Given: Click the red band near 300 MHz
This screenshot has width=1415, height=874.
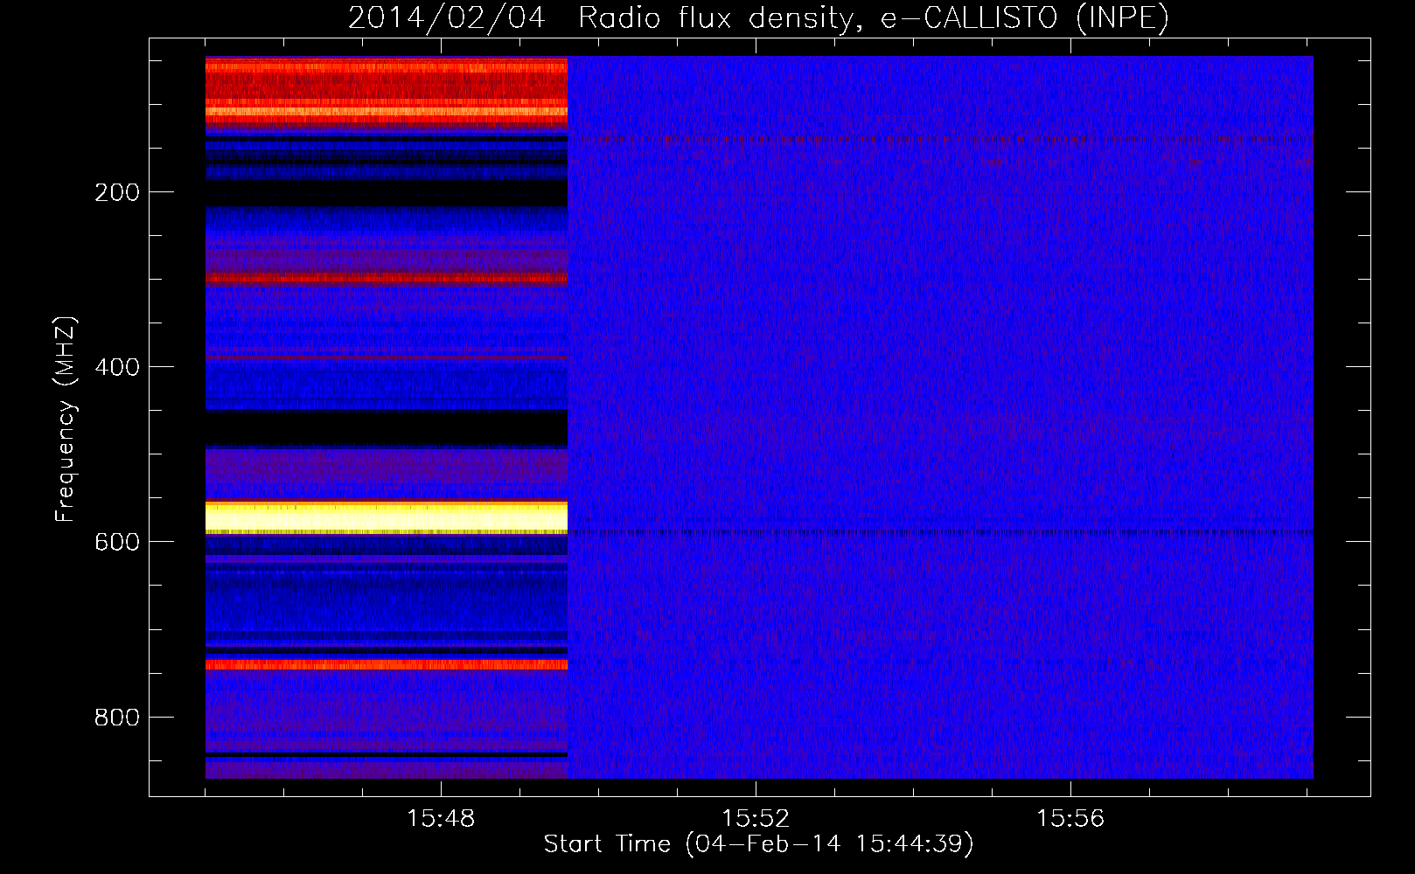Looking at the screenshot, I should tap(387, 278).
